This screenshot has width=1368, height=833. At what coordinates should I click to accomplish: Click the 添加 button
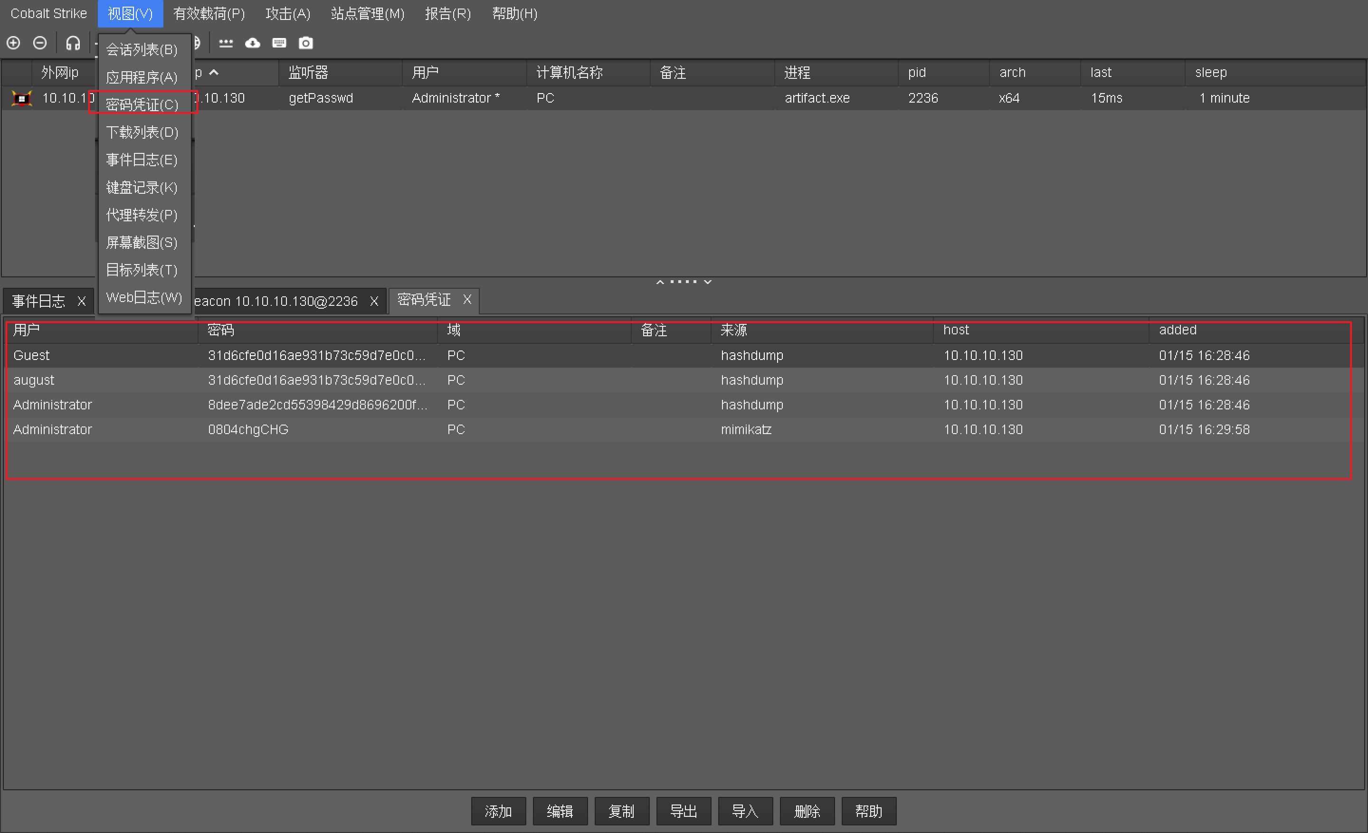click(498, 811)
